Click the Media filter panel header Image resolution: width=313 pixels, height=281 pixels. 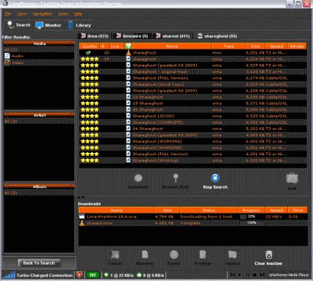pyautogui.click(x=39, y=43)
